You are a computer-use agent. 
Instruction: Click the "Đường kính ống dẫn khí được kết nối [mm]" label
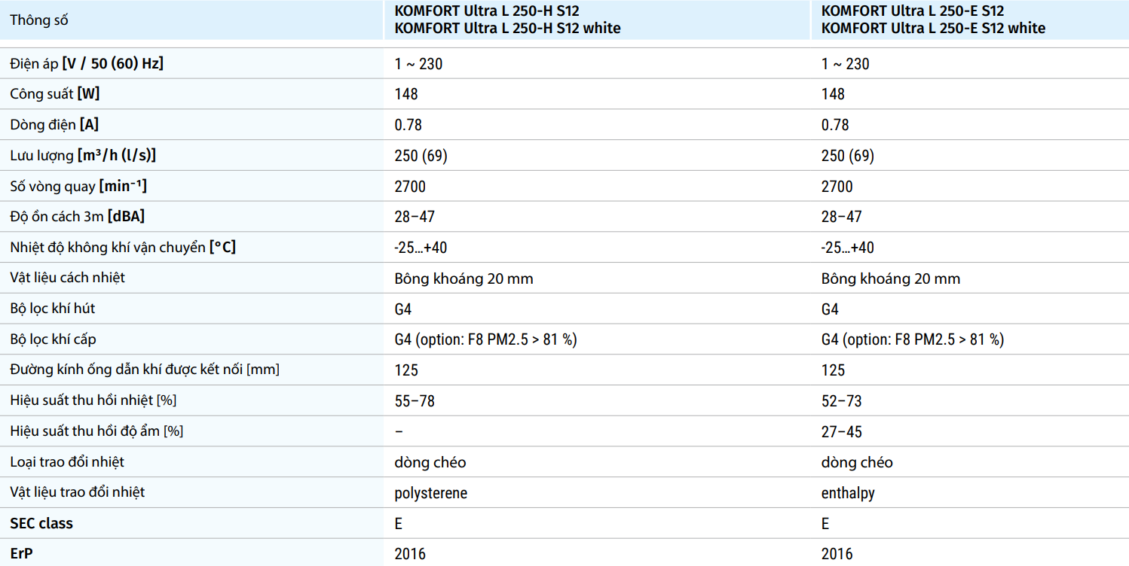click(x=145, y=370)
